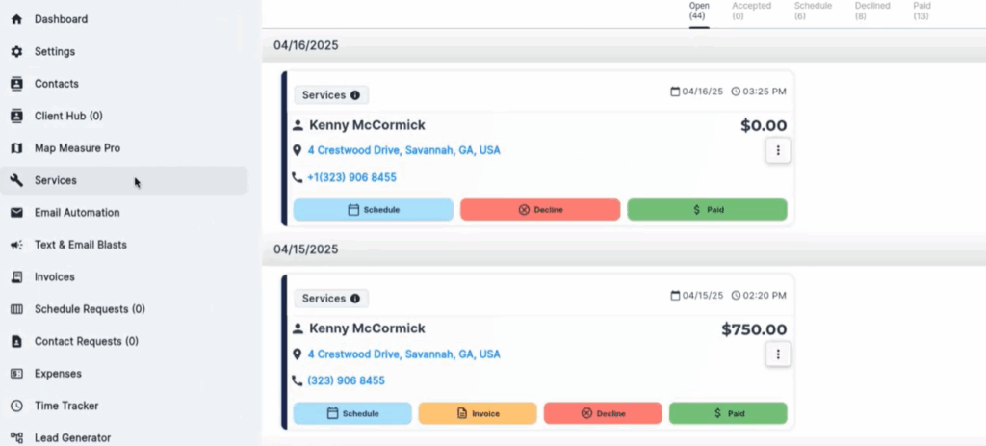Click the Time Tracker clock icon
The image size is (986, 446).
coord(16,406)
